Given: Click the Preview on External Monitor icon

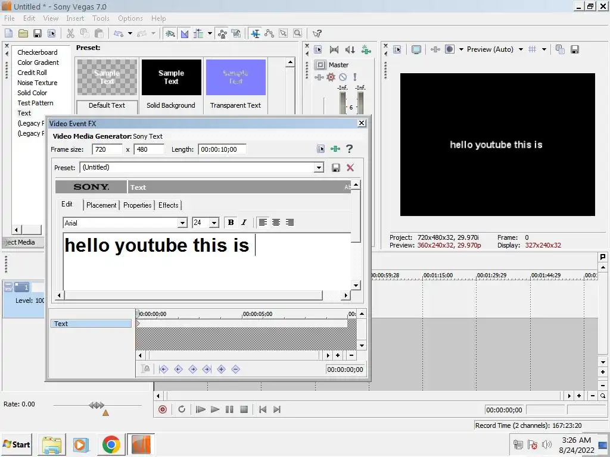Looking at the screenshot, I should pos(416,49).
